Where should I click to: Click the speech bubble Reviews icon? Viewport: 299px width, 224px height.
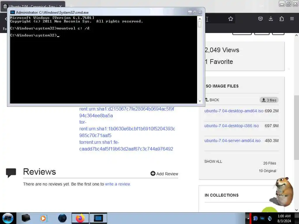pyautogui.click(x=11, y=173)
